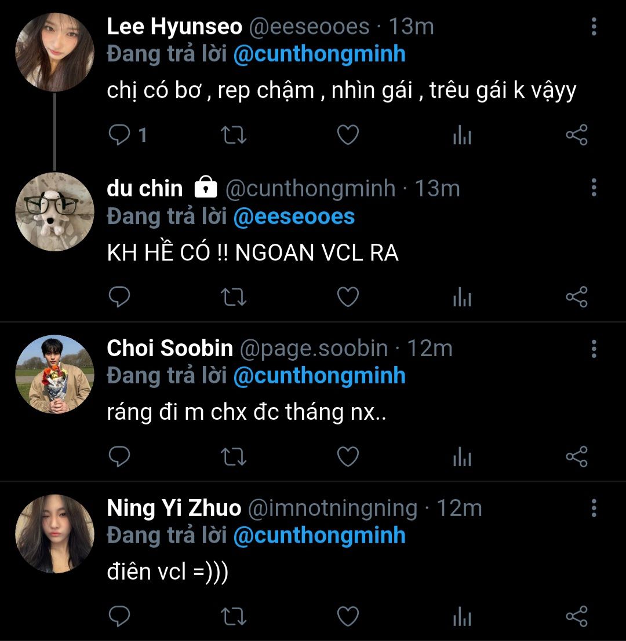Reply to Lee Hyunseo's tweet
The image size is (626, 641).
[x=120, y=135]
